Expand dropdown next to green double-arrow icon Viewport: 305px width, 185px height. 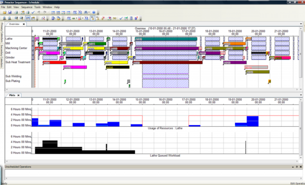click(77, 18)
